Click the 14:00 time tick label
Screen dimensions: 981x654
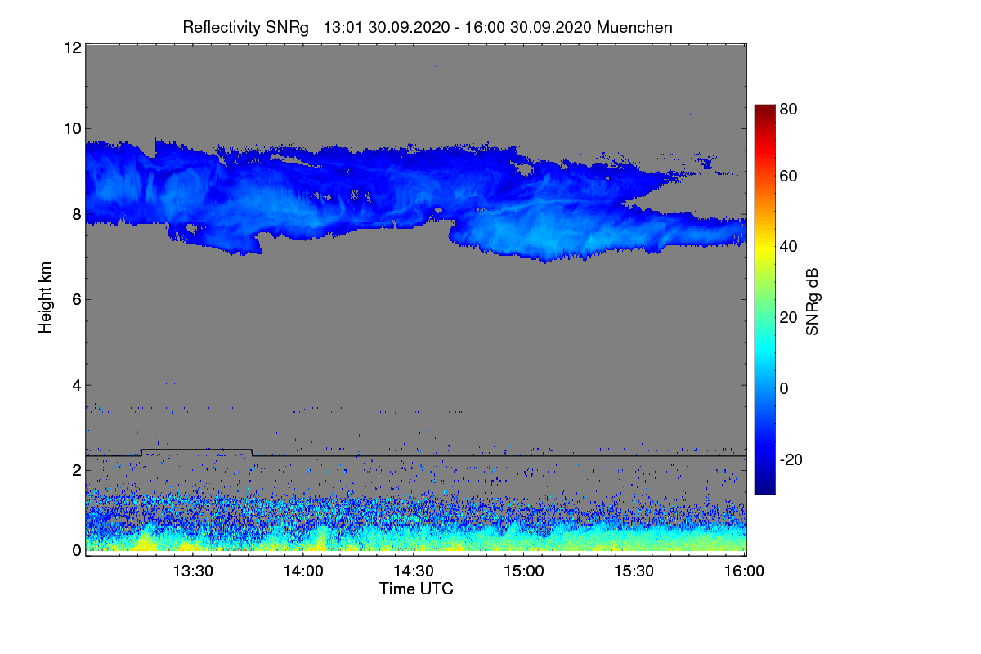[304, 572]
